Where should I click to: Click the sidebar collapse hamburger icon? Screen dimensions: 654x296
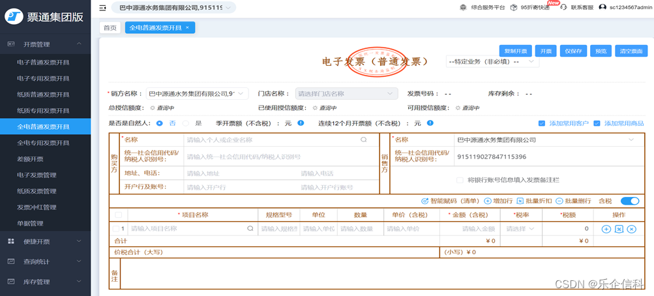[103, 8]
